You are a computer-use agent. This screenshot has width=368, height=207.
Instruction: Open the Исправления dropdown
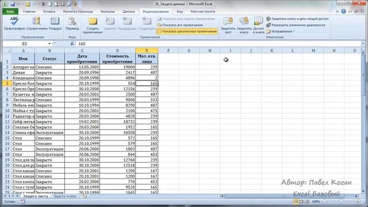281,31
